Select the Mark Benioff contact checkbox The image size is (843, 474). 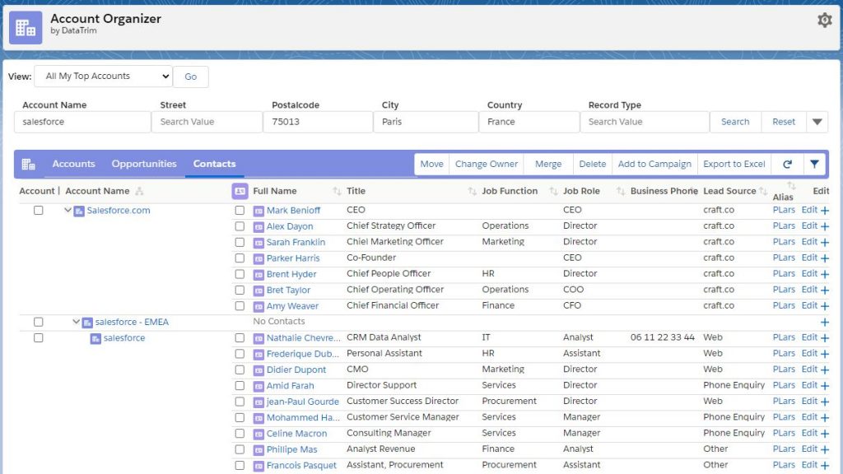pos(240,211)
